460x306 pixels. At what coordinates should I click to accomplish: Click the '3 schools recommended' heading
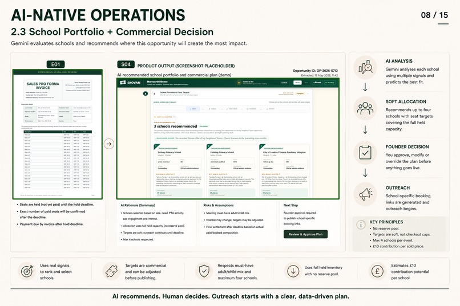(x=175, y=126)
